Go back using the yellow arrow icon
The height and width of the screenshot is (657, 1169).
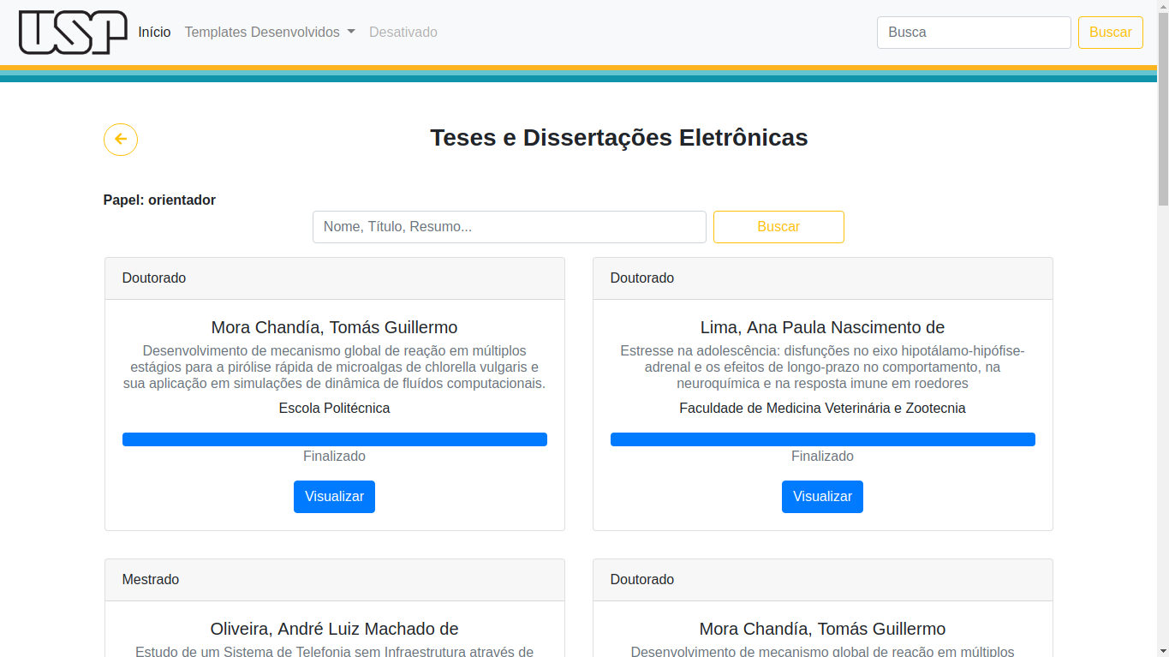click(121, 139)
